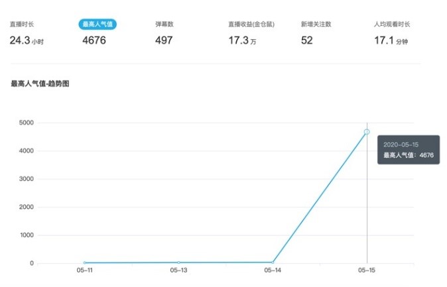Click the 497 danmaku count value
Viewport: 447px width, 287px height.
click(x=164, y=40)
